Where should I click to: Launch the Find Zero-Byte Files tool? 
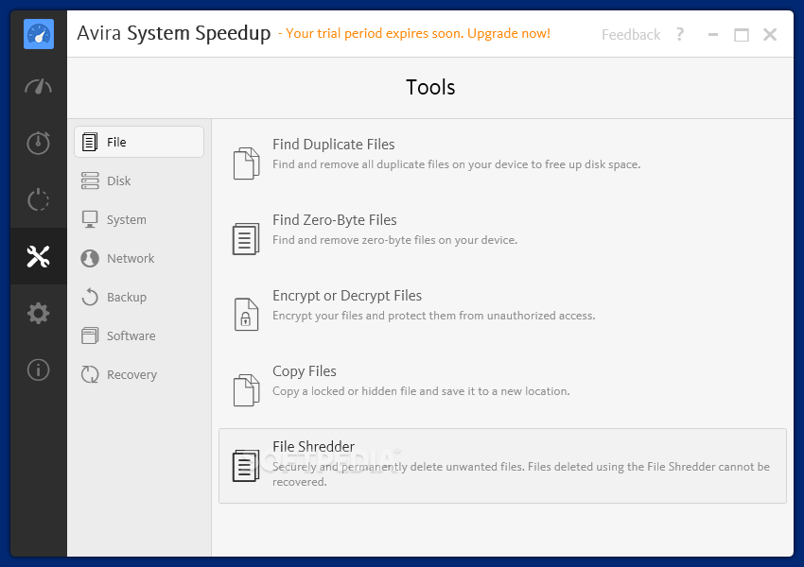point(334,220)
